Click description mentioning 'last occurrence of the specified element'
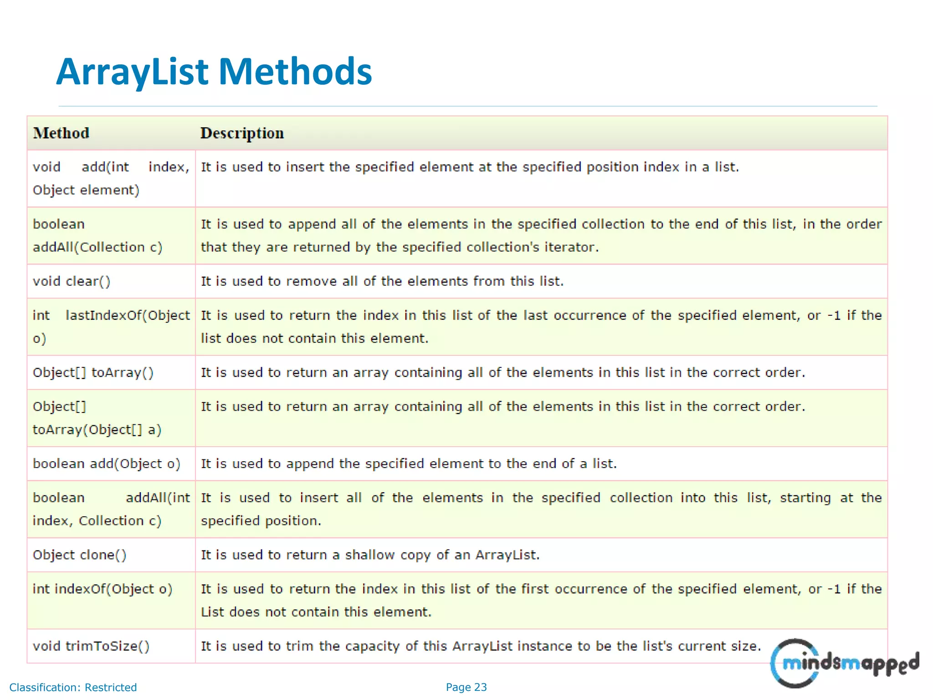Screen dimensions: 933x700 click(541, 327)
